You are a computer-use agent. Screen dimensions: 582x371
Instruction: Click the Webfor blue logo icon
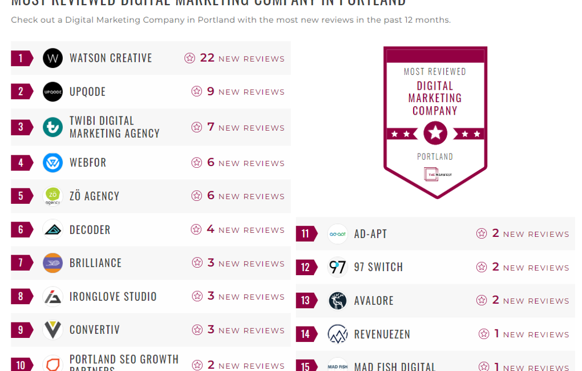[52, 163]
